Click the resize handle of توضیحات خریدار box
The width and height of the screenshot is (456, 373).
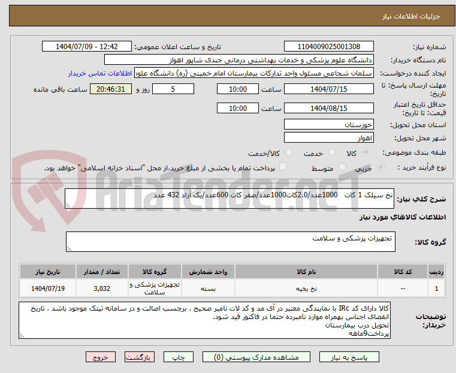pos(22,335)
